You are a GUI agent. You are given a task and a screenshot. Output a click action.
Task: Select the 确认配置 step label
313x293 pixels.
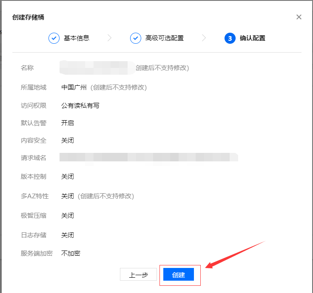(253, 38)
